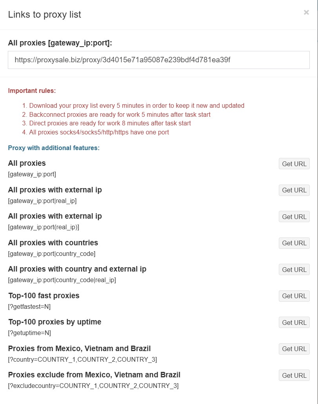Get URL for proxies with country and external ip
The image size is (318, 404).
[294, 270]
